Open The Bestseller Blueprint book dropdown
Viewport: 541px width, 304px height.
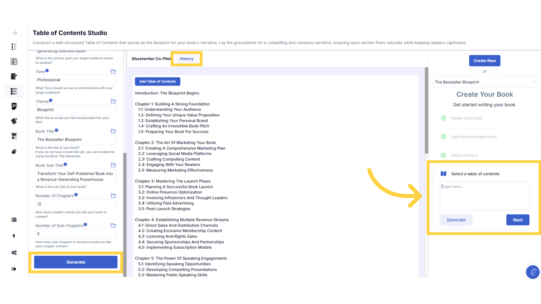[484, 82]
